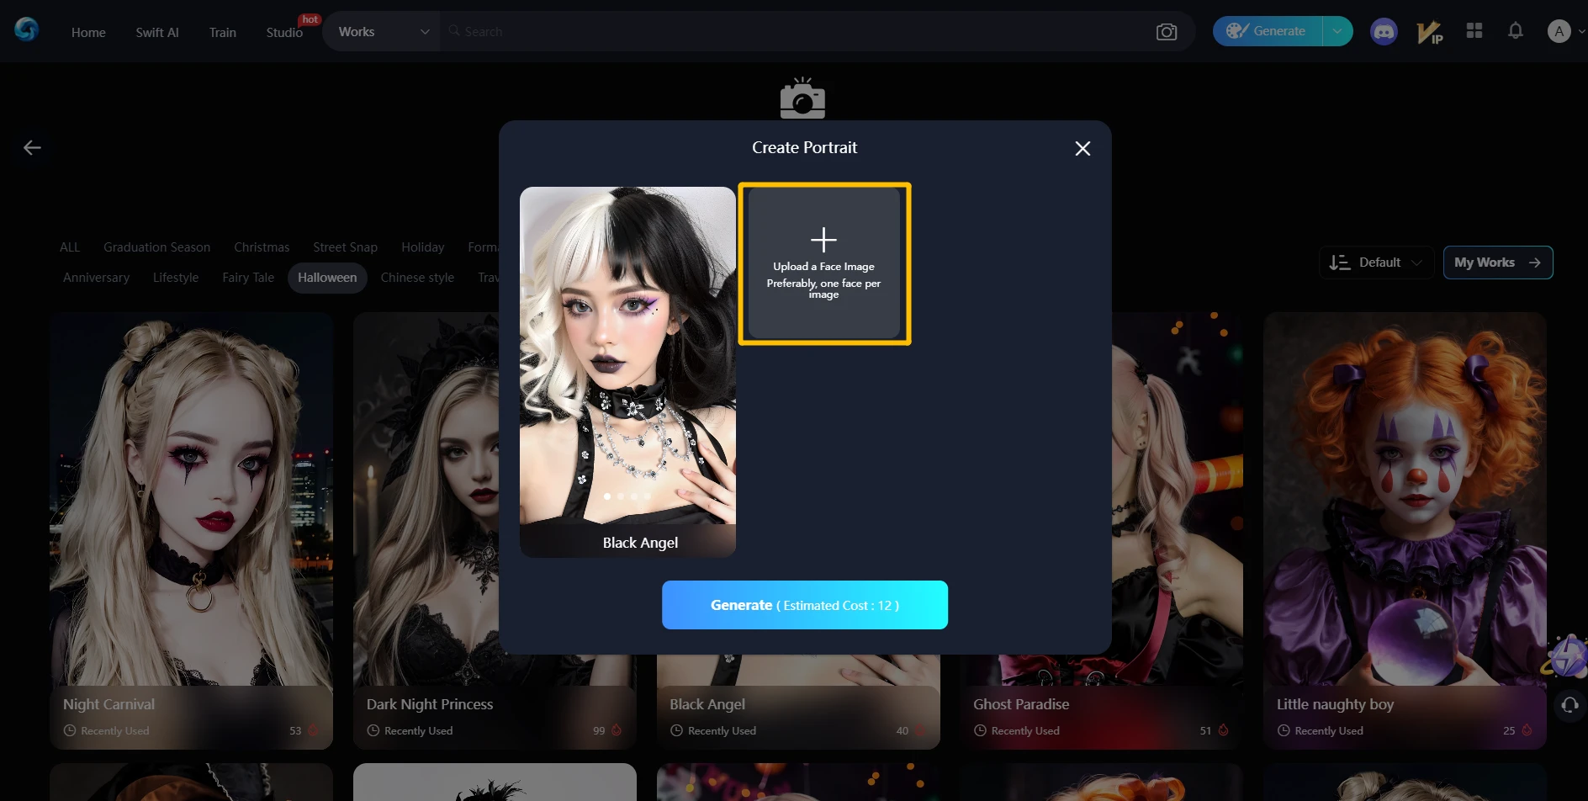
Task: Select the Anniversary category
Action: (96, 278)
